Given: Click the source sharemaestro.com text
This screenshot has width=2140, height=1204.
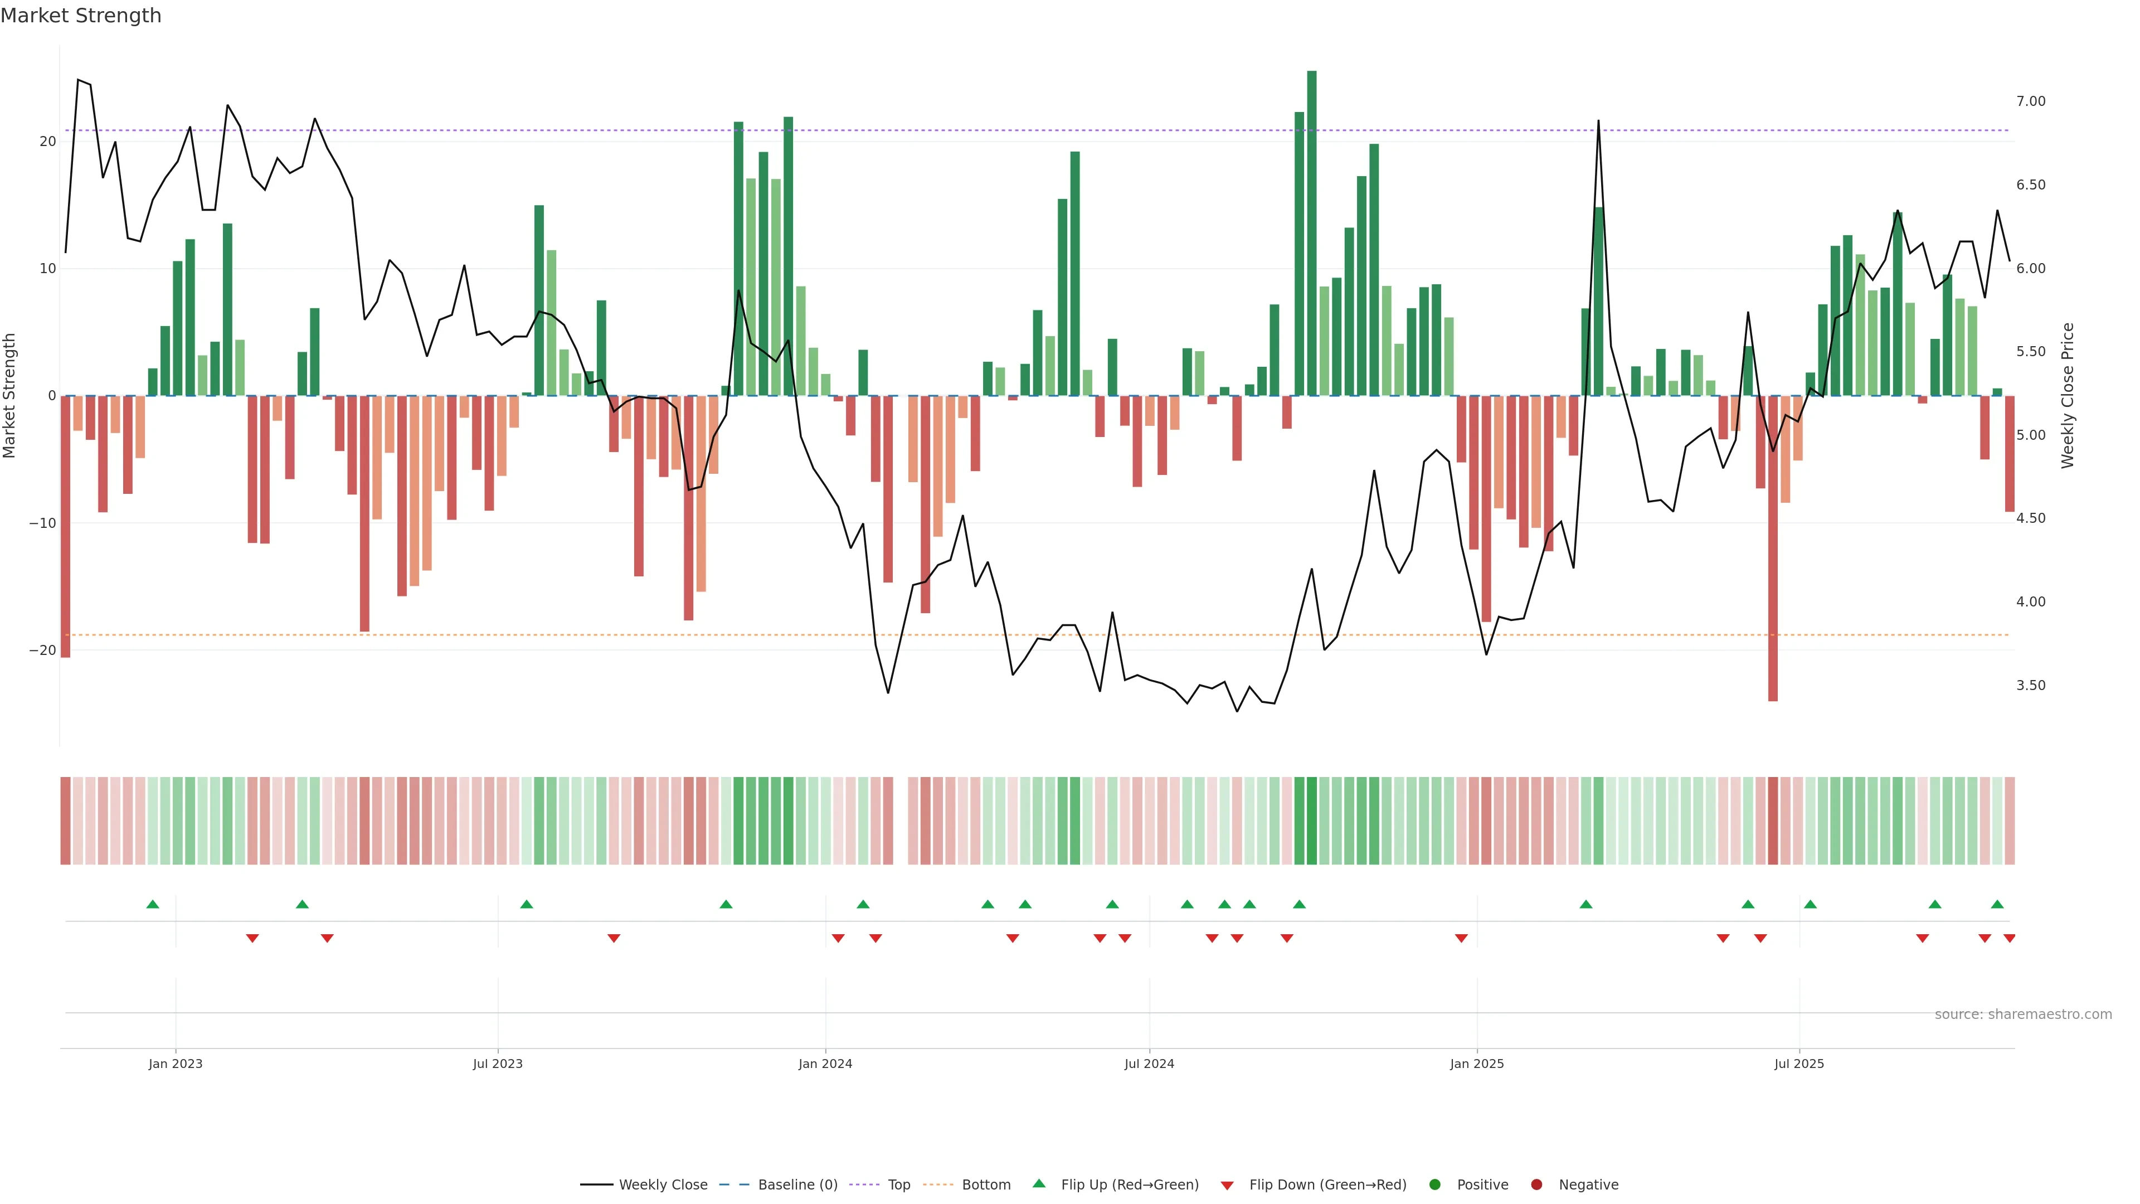Looking at the screenshot, I should [2023, 1014].
